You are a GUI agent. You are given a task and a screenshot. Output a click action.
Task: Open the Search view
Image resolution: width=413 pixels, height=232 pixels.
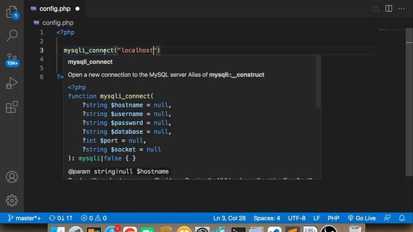pos(12,35)
